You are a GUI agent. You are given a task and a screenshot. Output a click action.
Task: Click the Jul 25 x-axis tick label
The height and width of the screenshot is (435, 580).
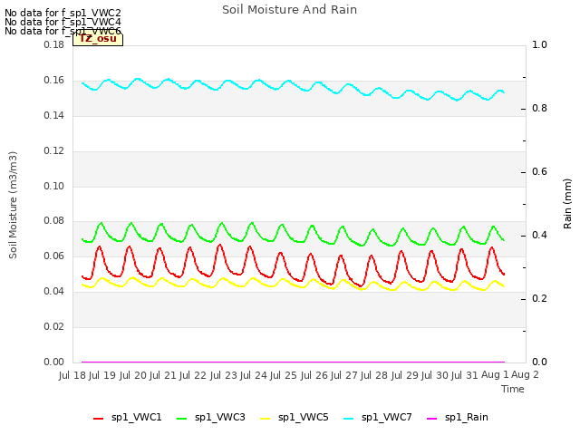coord(285,375)
